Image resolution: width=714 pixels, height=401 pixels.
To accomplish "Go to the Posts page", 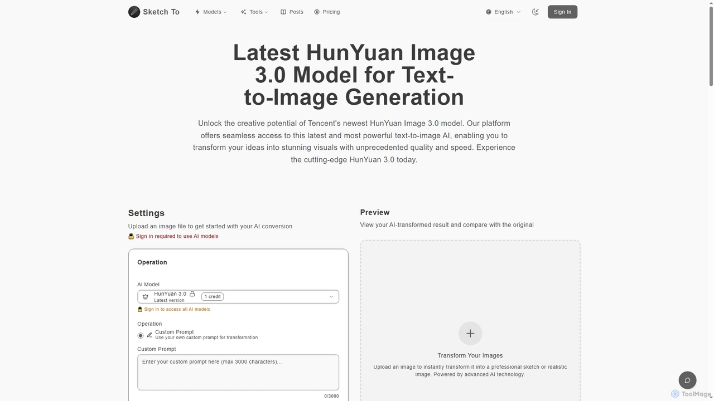I will (292, 12).
